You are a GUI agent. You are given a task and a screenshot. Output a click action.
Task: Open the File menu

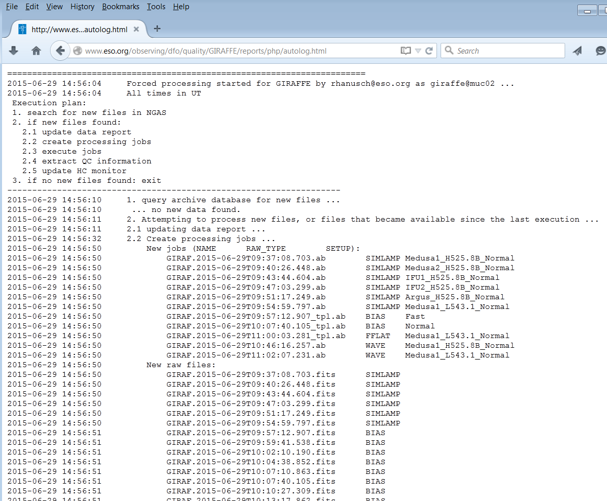[12, 7]
